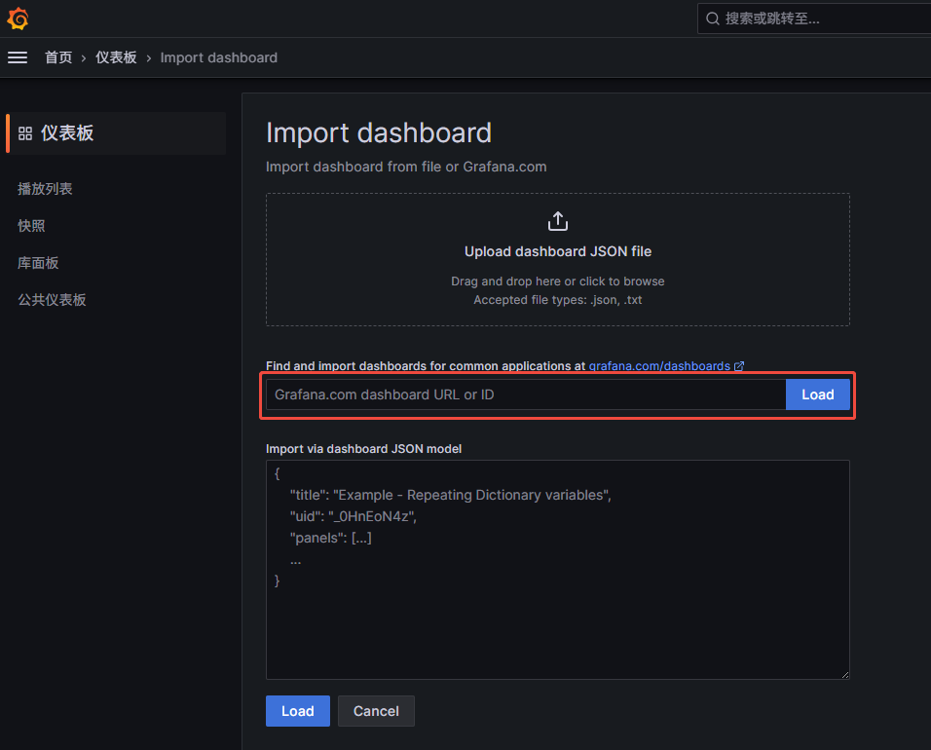Switch to 库面板 in the sidebar
Viewport: 931px width, 750px height.
click(x=38, y=263)
